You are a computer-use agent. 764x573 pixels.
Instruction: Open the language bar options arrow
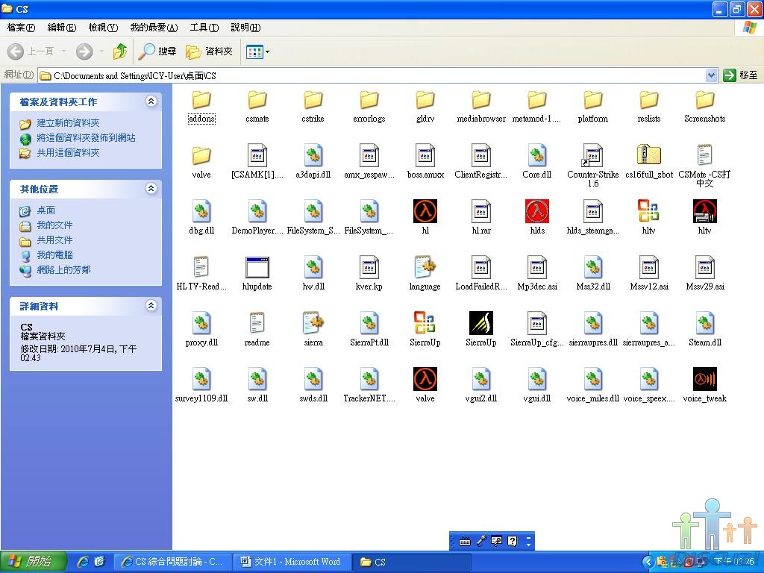(529, 544)
